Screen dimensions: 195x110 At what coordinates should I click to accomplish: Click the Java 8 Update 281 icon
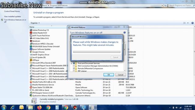pos(31,57)
